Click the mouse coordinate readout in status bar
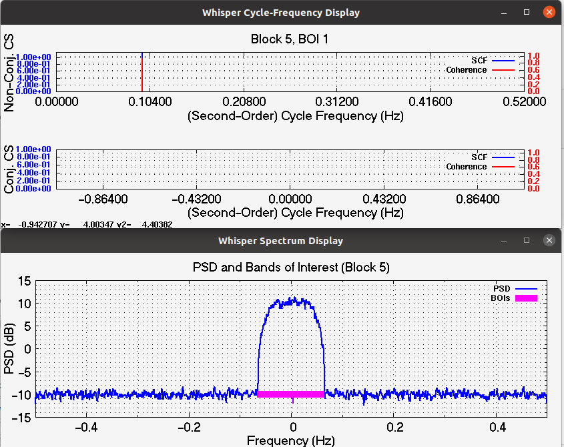The image size is (564, 447). pyautogui.click(x=87, y=225)
